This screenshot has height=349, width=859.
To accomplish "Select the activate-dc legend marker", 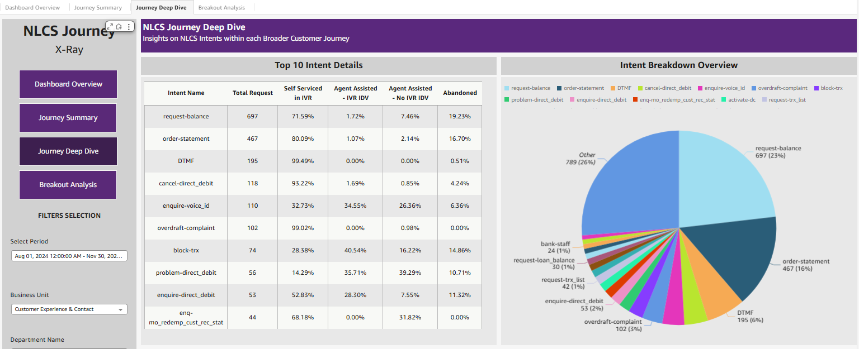I will [x=724, y=100].
